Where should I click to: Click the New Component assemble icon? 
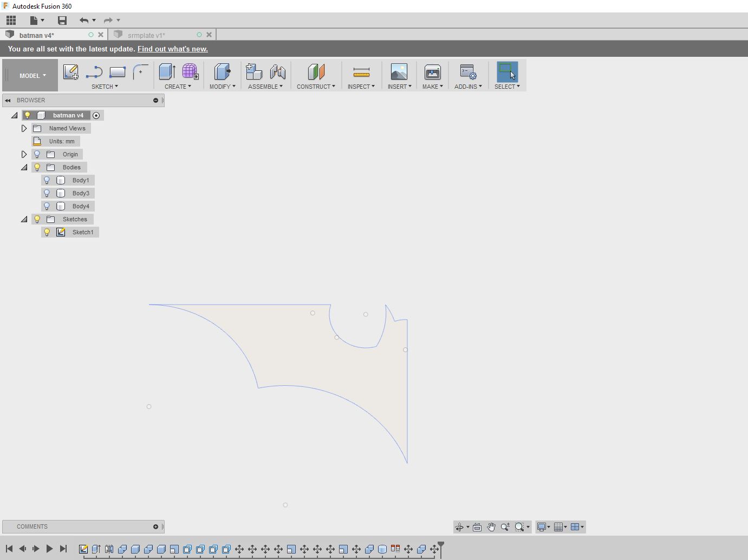pos(253,72)
